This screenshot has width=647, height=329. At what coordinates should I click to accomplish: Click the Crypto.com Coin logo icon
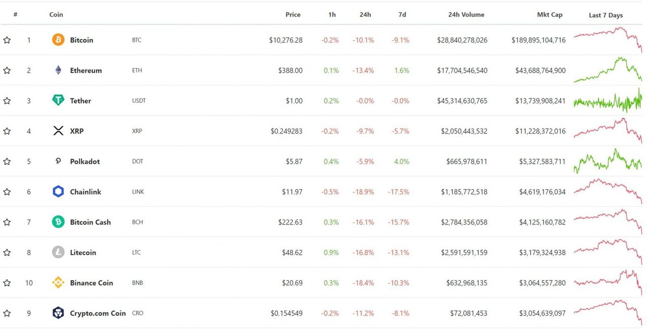click(58, 313)
